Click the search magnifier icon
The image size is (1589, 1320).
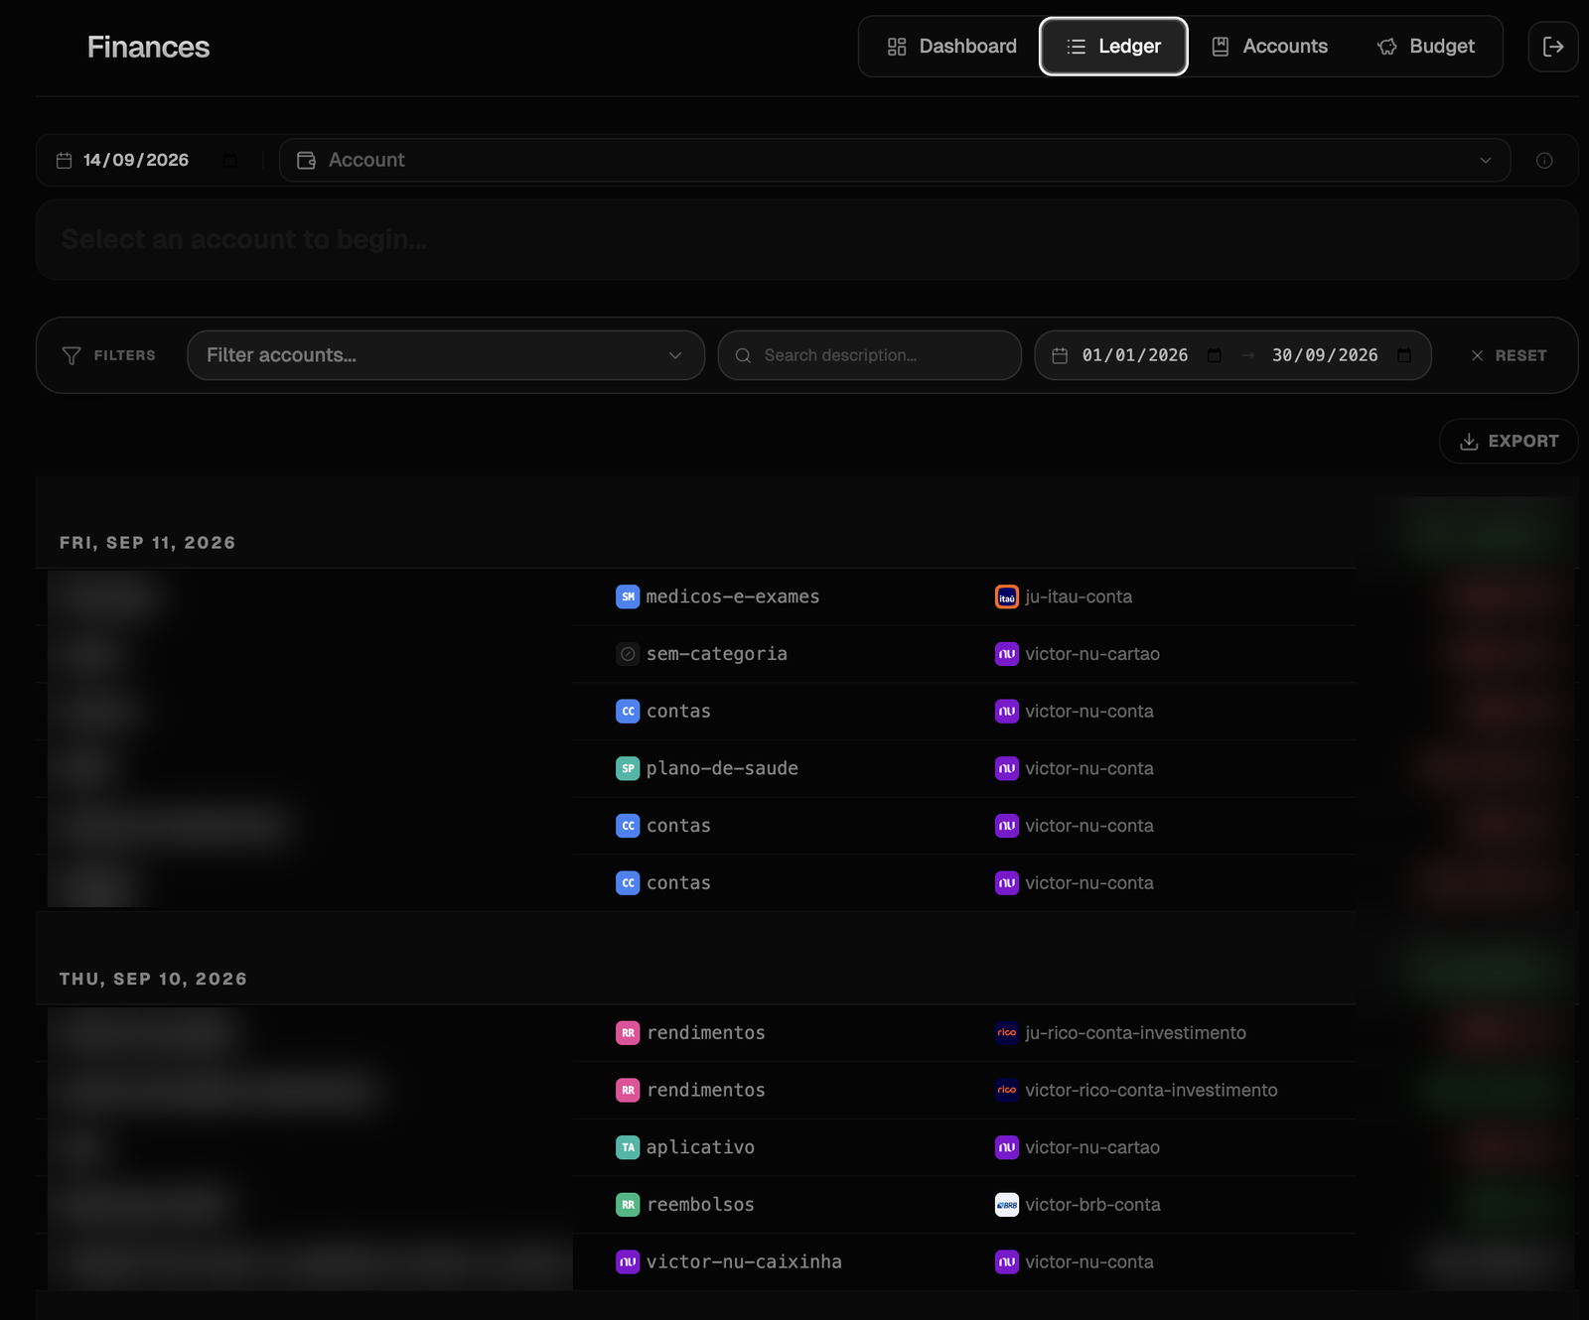[743, 355]
